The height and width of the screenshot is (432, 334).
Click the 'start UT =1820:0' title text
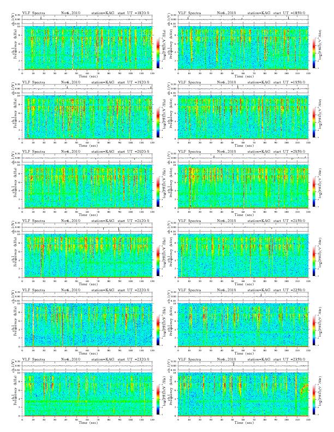[134, 13]
